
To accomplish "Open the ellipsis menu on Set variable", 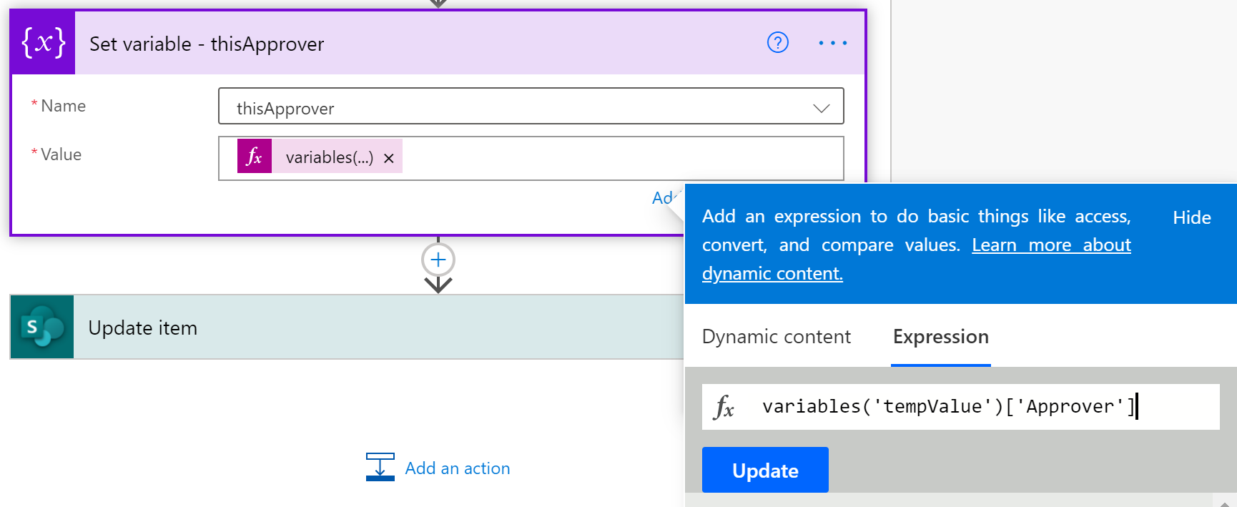I will (x=832, y=43).
